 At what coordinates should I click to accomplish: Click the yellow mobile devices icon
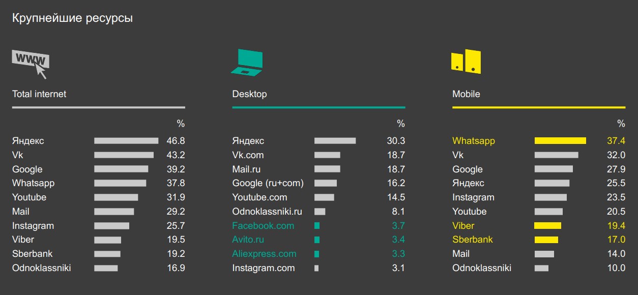466,62
